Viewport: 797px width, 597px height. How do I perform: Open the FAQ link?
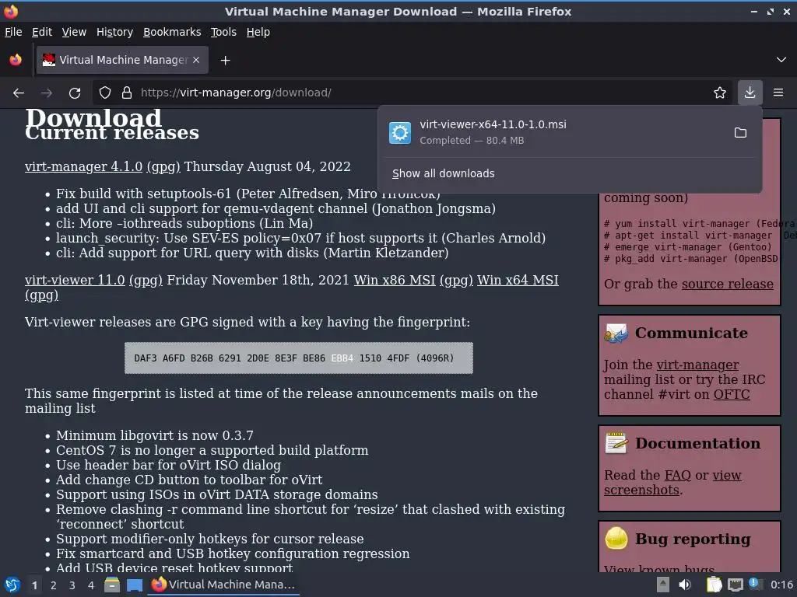tap(678, 475)
